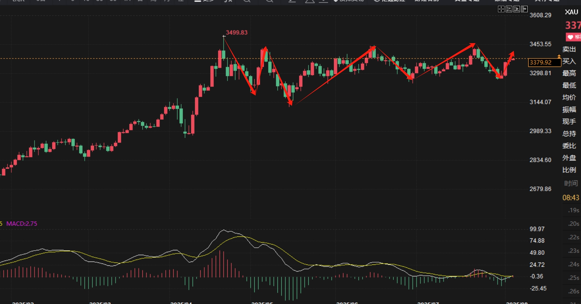Click the 3608.29 price axis label
Image resolution: width=581 pixels, height=304 pixels.
[x=540, y=15]
